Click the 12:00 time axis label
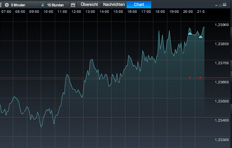Screen dimensions: 232x148 (x=76, y=12)
